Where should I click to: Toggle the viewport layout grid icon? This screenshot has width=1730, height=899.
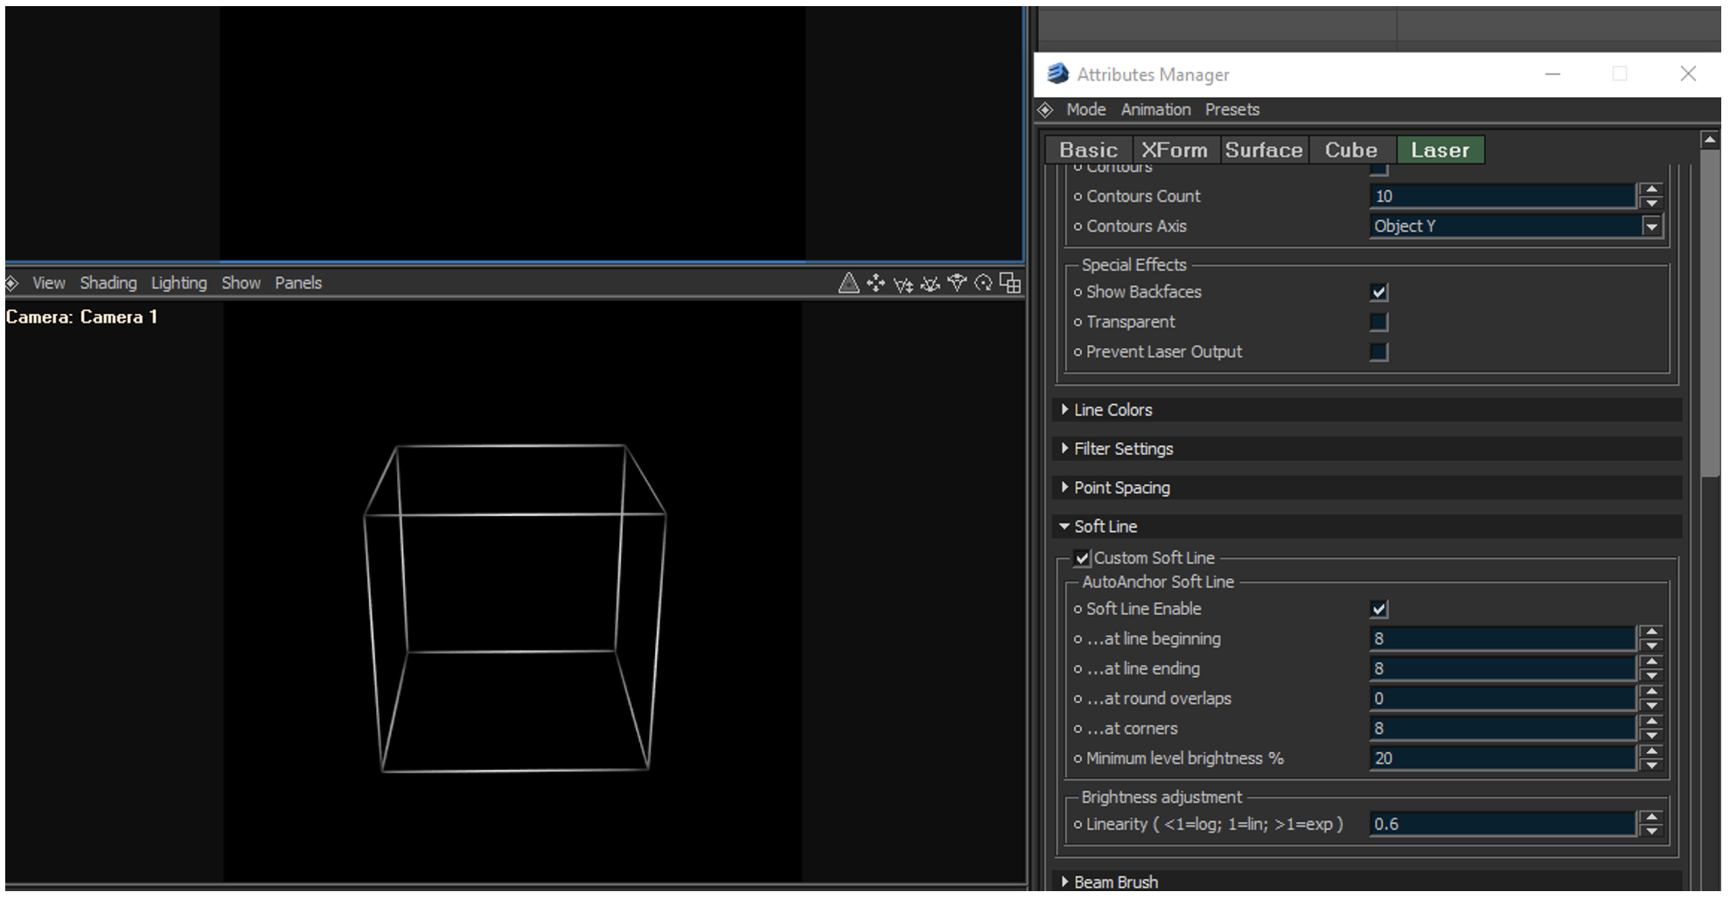point(1010,283)
